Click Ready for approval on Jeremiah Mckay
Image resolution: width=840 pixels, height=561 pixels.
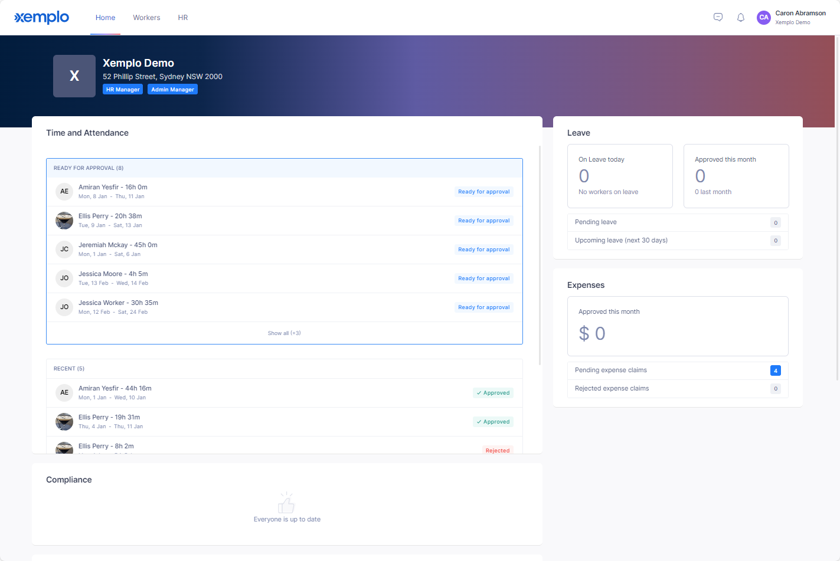pos(484,250)
